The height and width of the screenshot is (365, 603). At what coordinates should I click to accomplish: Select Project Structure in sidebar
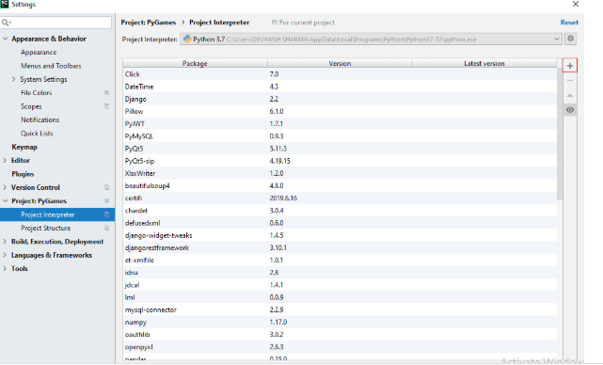pyautogui.click(x=46, y=228)
